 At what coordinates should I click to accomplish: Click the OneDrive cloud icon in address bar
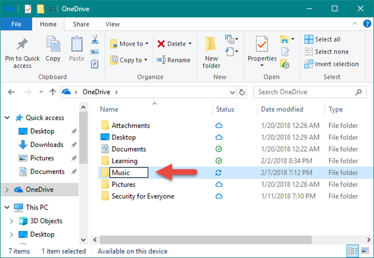tap(66, 92)
